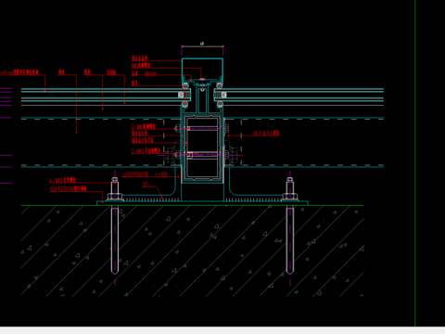Select the 4-M12 anchor bolt label
This screenshot has height=334, width=445.
point(63,180)
